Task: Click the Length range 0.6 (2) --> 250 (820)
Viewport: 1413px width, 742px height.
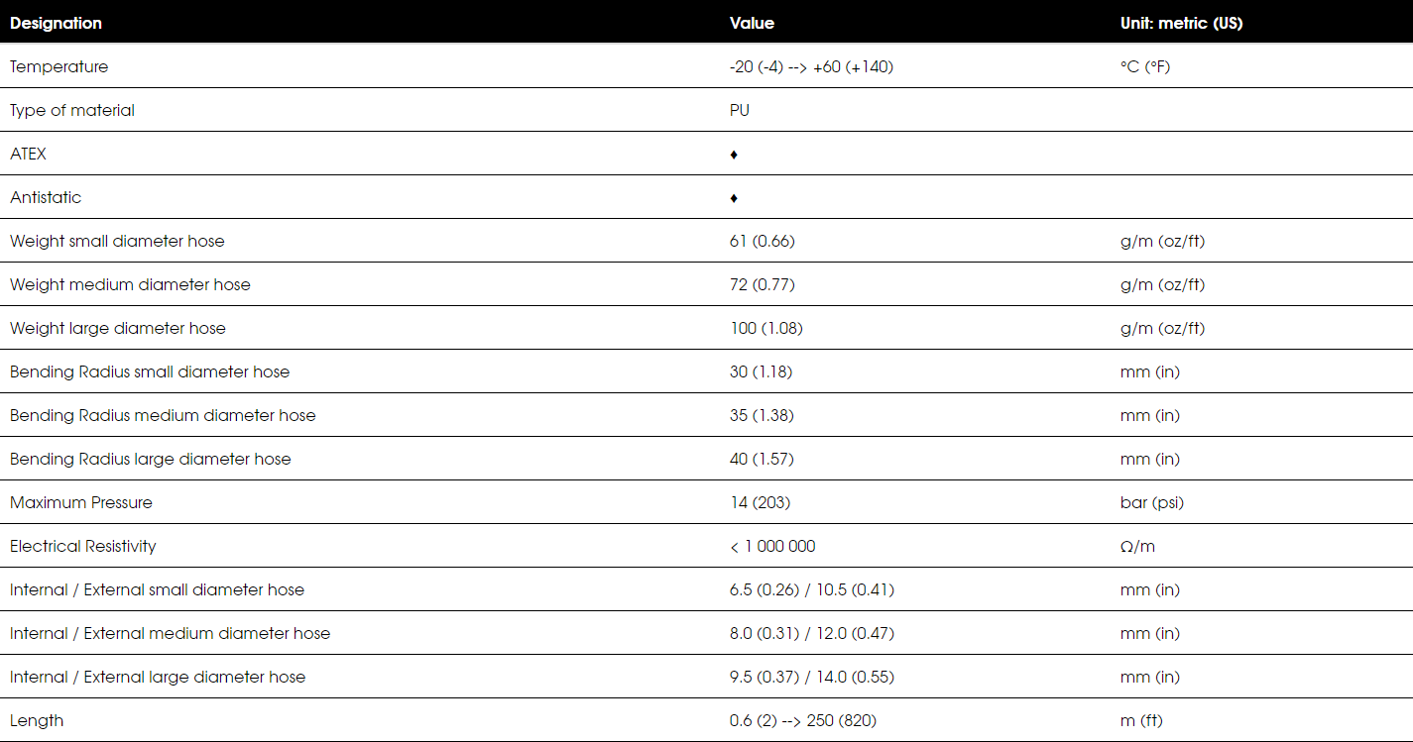Action: click(x=803, y=720)
